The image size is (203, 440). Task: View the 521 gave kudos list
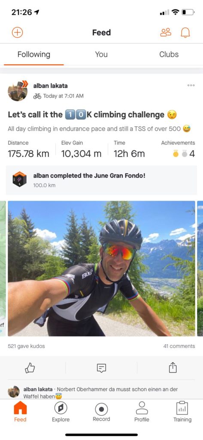(x=26, y=346)
